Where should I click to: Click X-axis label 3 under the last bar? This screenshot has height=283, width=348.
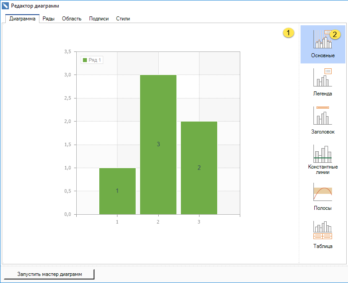click(x=199, y=222)
